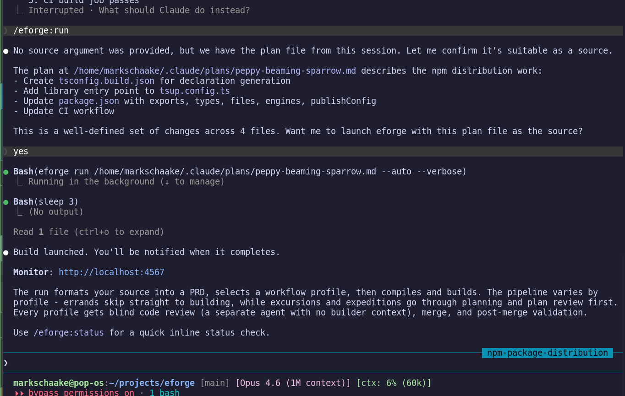Click the tsconfig.build.json filename
The width and height of the screenshot is (625, 396).
coord(106,81)
